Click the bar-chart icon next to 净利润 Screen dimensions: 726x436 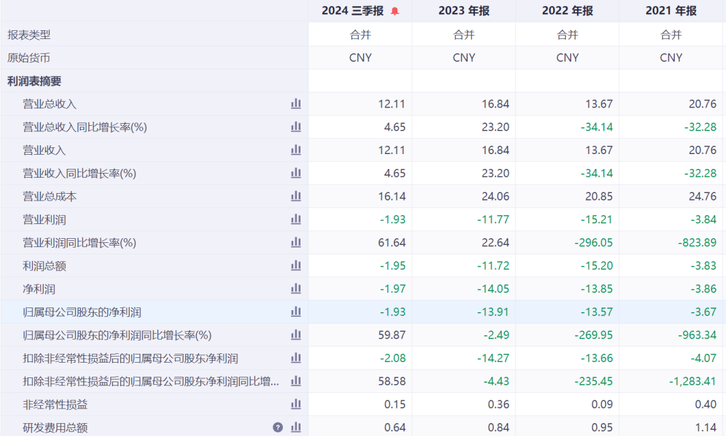pos(296,289)
